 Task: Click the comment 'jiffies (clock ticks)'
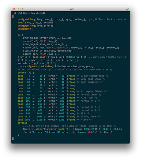point(107,19)
